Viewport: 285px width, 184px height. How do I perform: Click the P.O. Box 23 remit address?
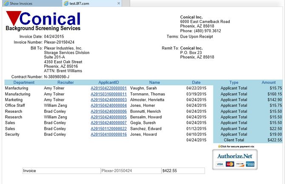191,53
